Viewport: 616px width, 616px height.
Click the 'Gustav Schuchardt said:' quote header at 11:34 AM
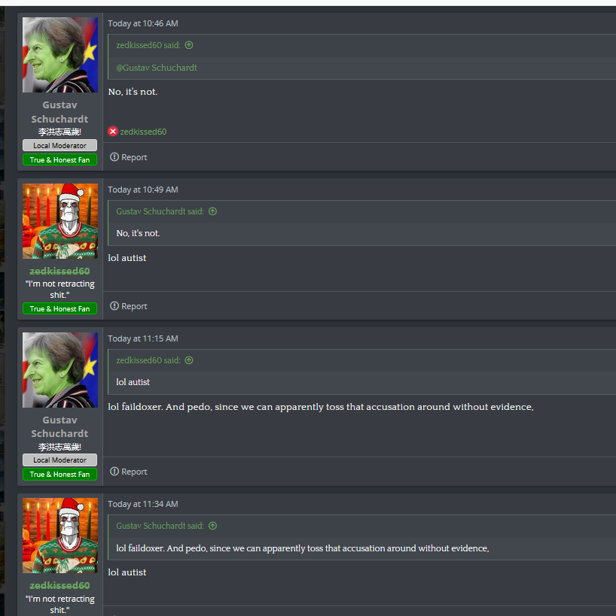tap(160, 526)
